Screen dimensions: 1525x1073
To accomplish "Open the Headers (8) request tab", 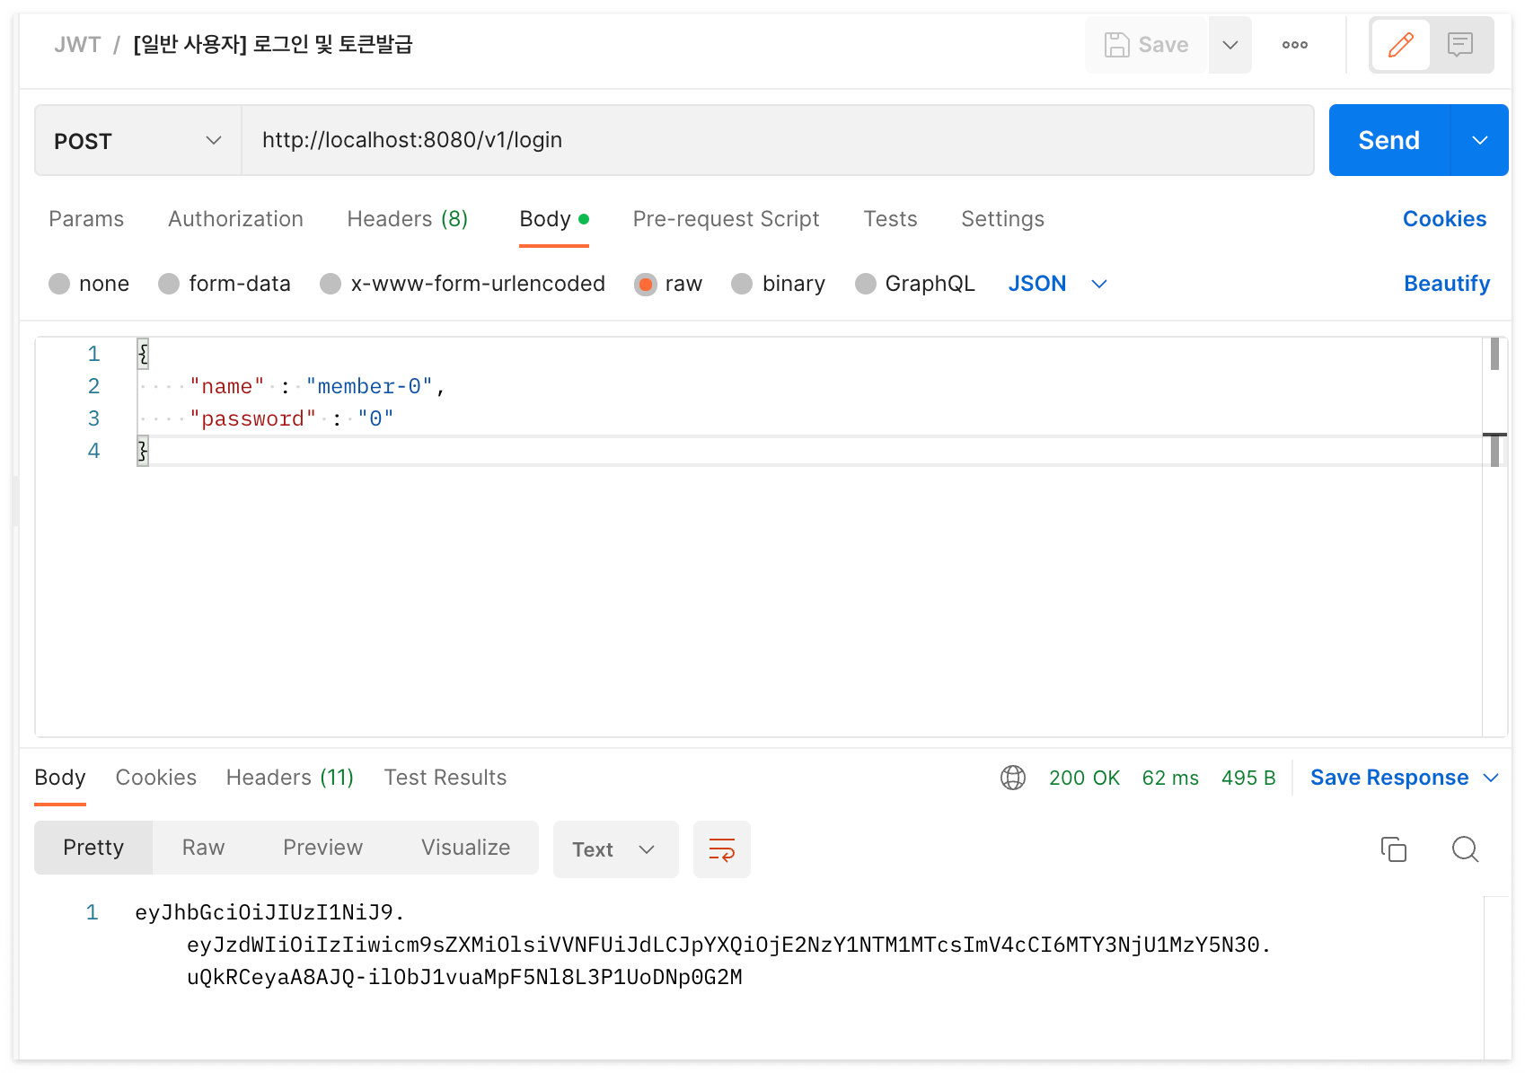I will click(x=407, y=219).
